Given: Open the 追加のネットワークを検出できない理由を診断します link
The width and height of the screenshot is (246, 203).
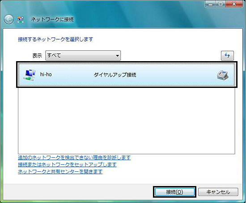Looking at the screenshot, I should tap(74, 157).
